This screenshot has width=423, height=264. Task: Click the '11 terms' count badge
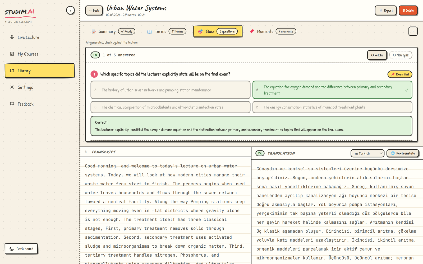(x=177, y=31)
